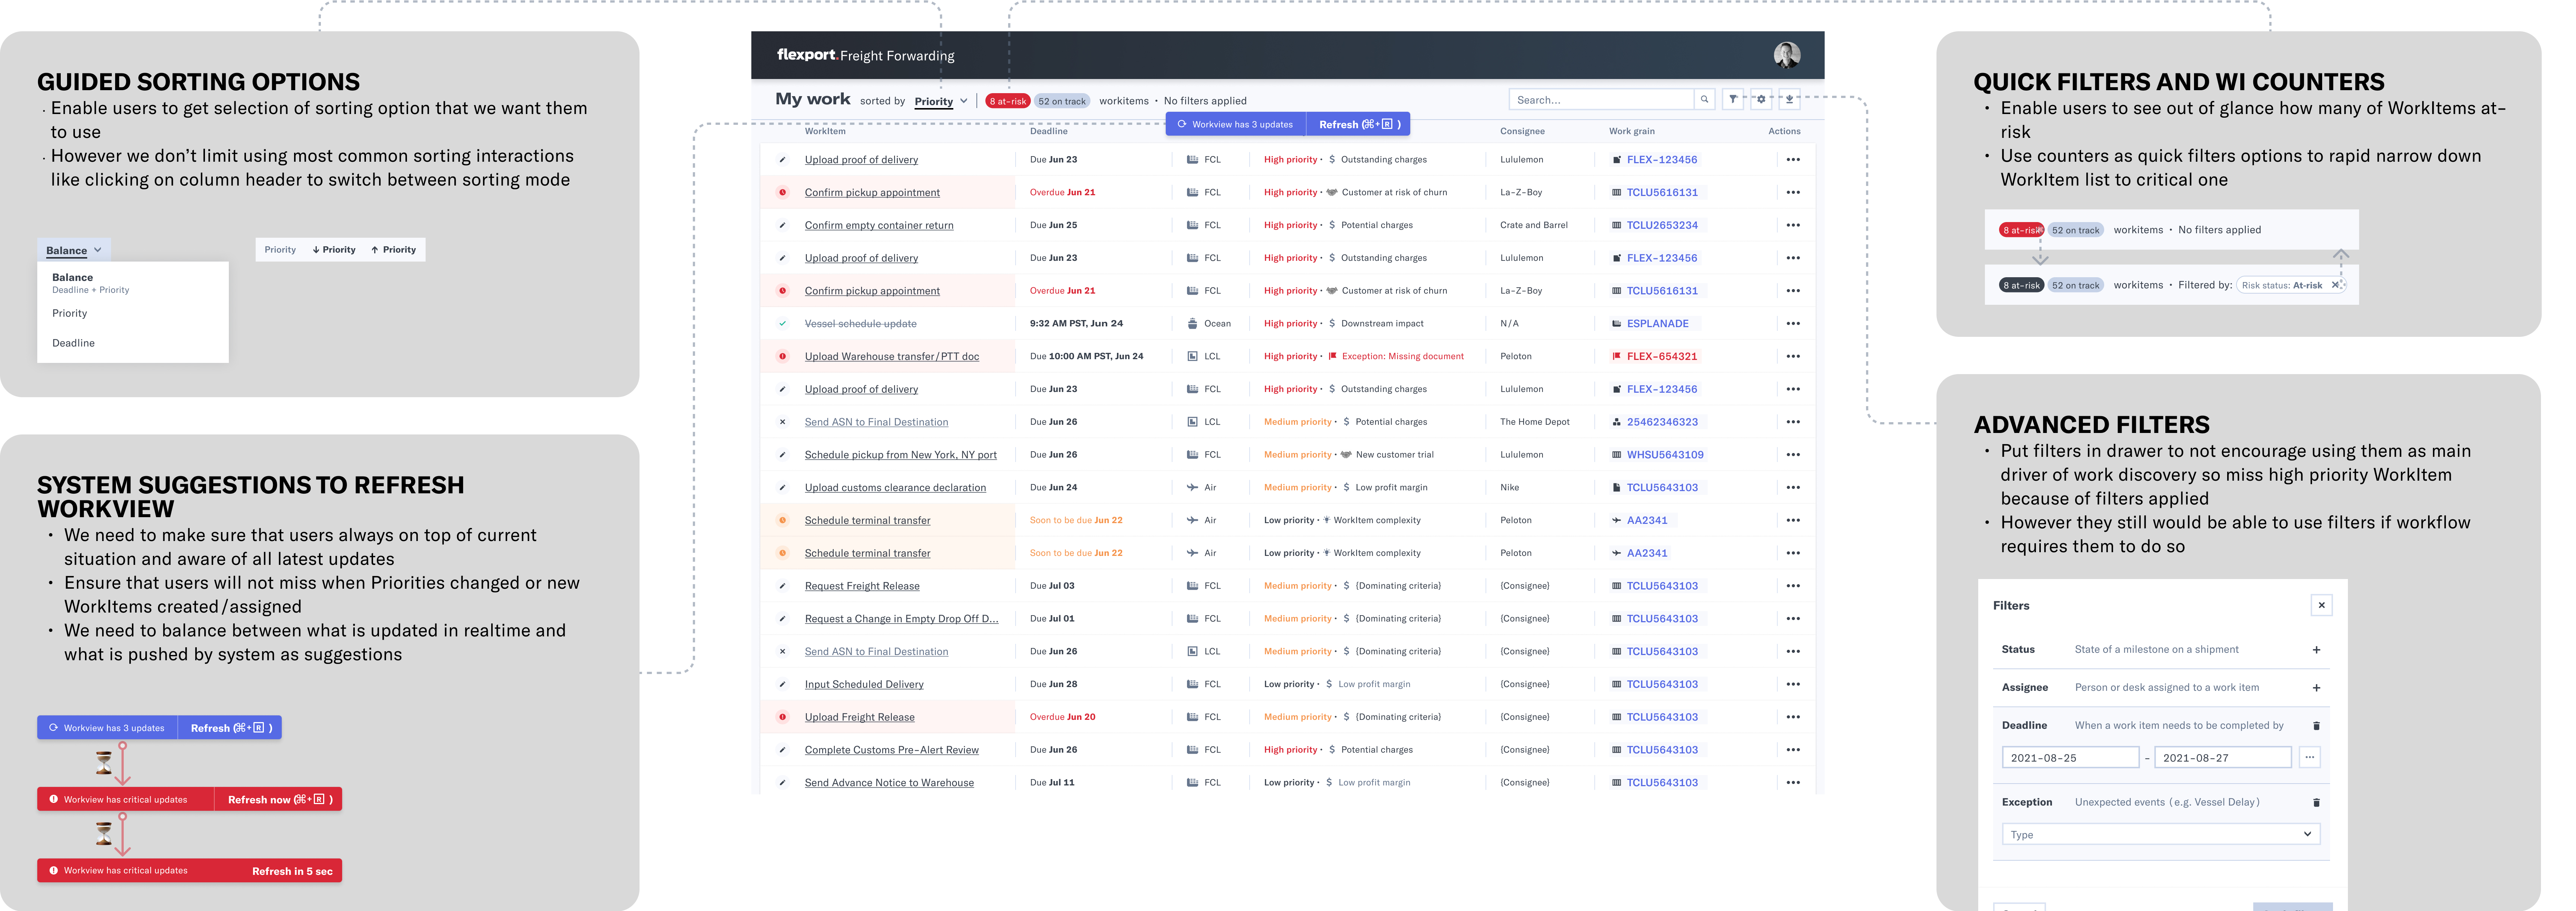Open the Balance sorting dropdown
The width and height of the screenshot is (2576, 911).
point(74,250)
